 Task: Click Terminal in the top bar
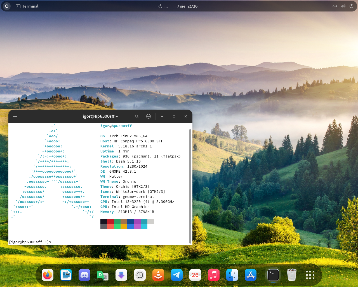pyautogui.click(x=27, y=6)
